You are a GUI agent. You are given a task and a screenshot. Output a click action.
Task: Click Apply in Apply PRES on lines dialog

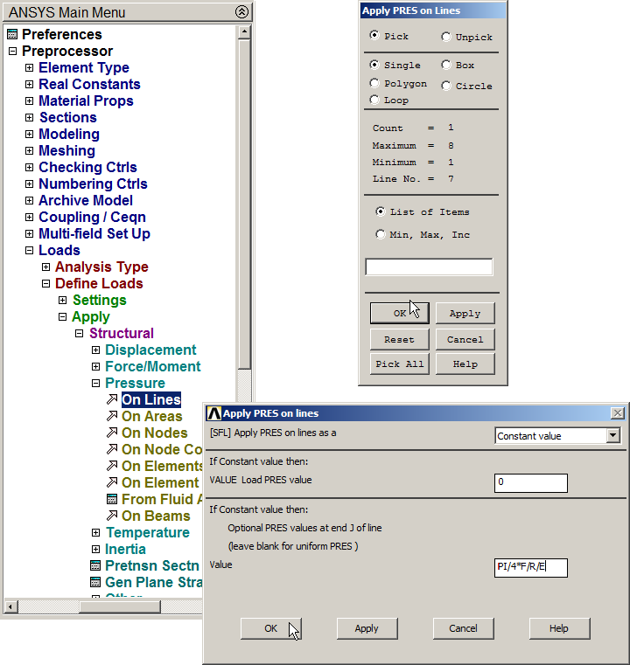coord(367,628)
